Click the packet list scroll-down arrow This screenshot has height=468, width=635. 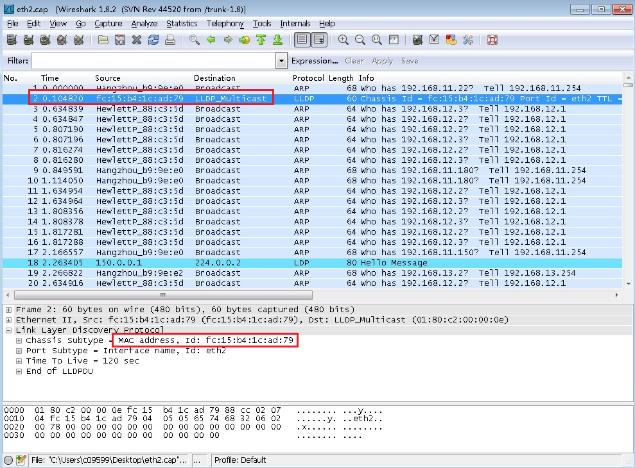[x=629, y=283]
